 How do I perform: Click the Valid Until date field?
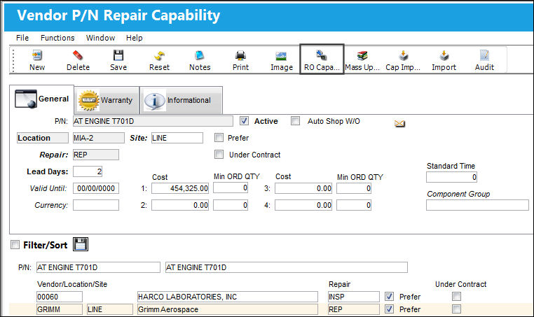(96, 188)
